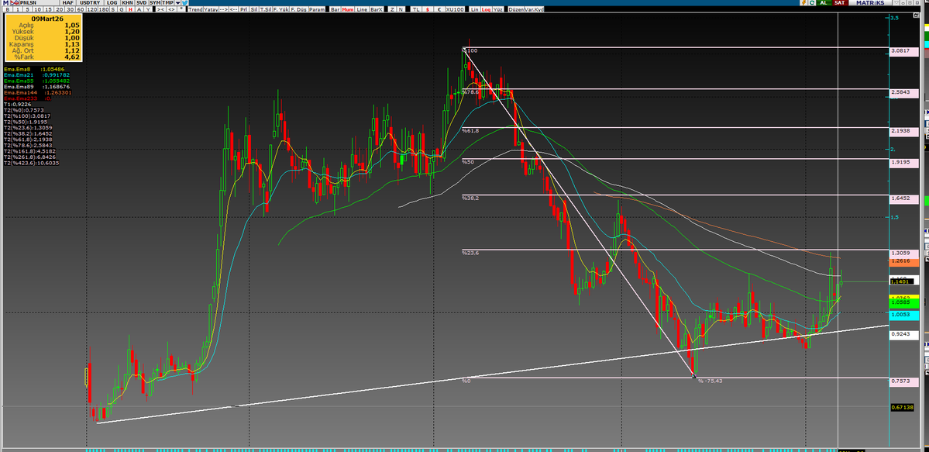Open the TMP menu button

[x=167, y=3]
